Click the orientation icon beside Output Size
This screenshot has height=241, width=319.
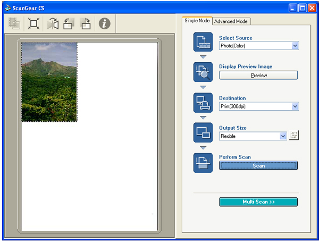point(294,135)
